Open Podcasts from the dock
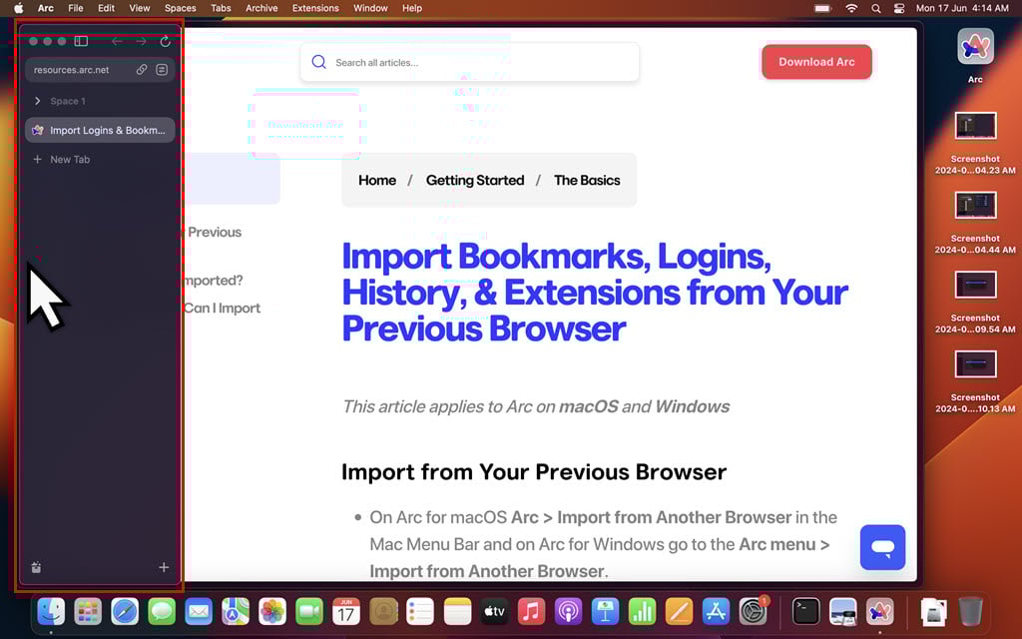1022x639 pixels. (568, 612)
